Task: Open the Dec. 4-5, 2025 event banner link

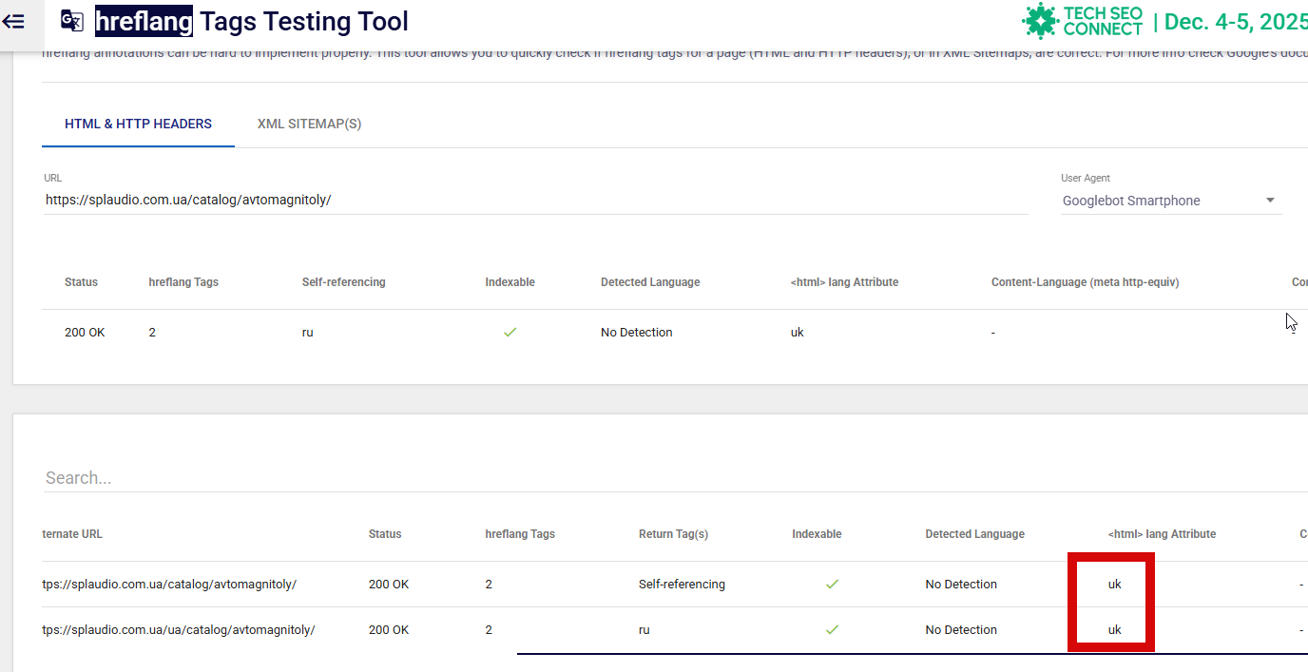Action: pyautogui.click(x=1236, y=22)
